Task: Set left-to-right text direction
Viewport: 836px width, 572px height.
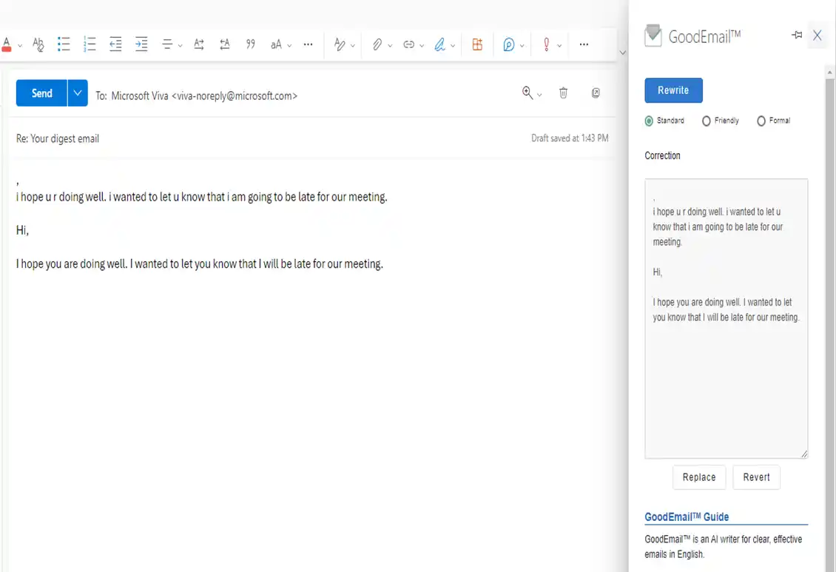Action: [x=199, y=44]
